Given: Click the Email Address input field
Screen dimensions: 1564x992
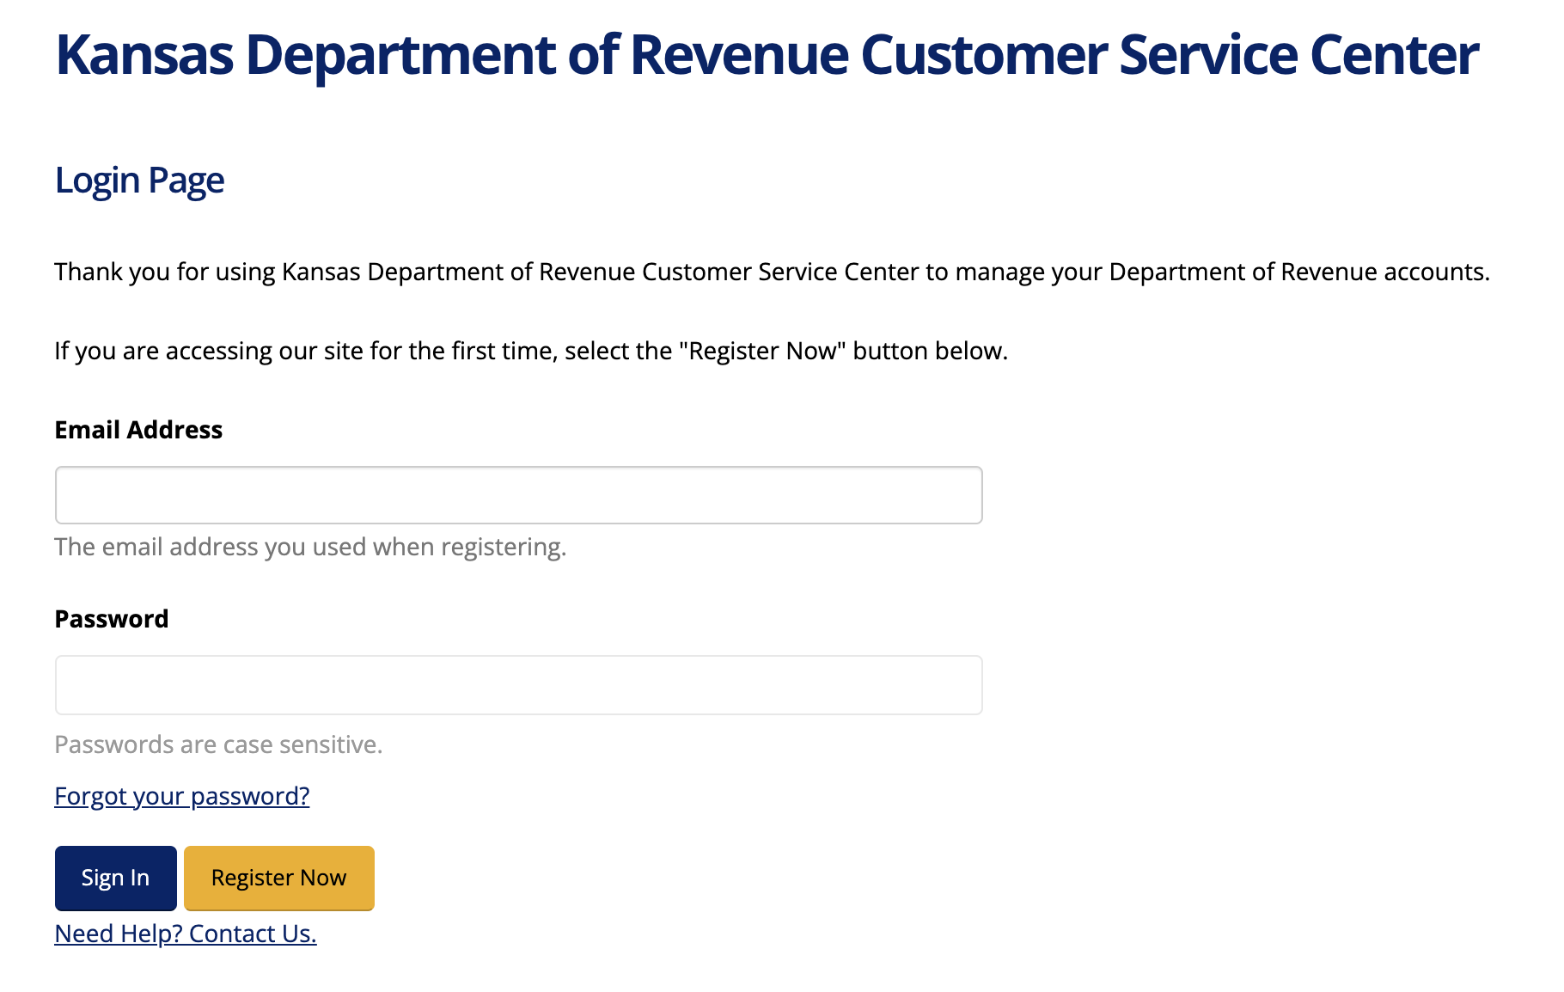Looking at the screenshot, I should tap(518, 495).
